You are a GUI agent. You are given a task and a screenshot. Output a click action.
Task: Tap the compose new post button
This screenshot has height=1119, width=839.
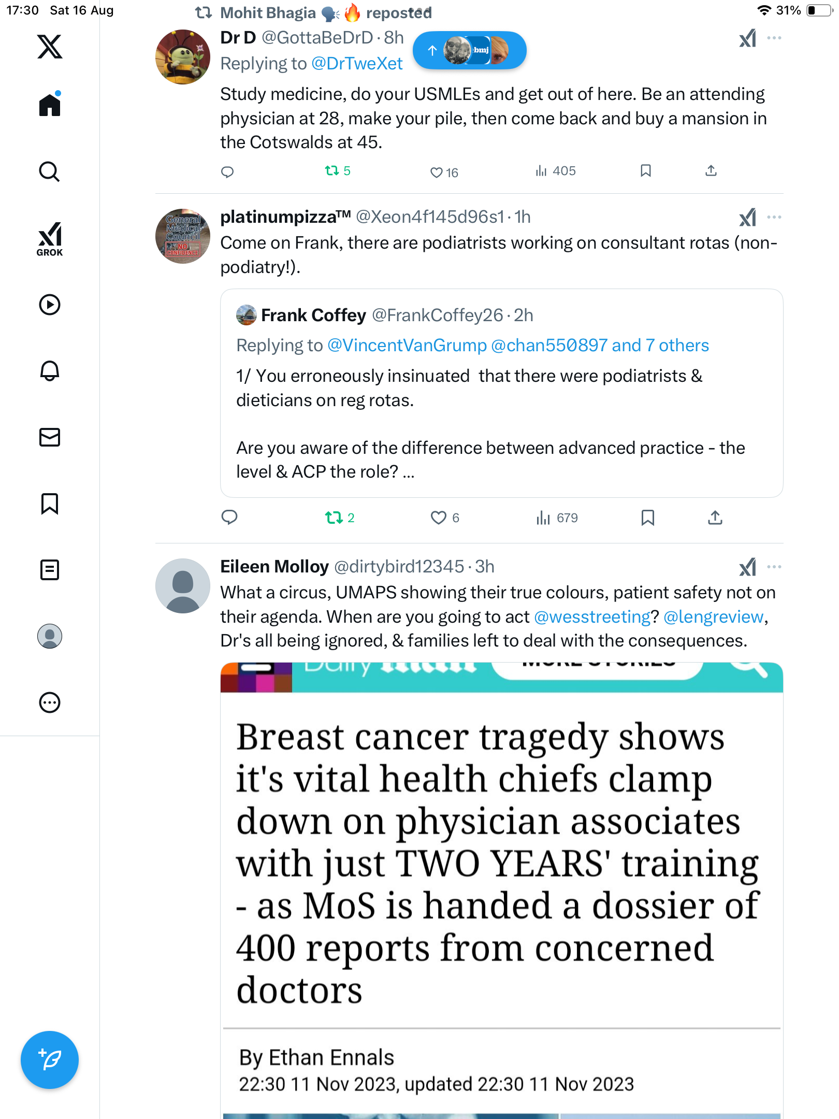[50, 1059]
